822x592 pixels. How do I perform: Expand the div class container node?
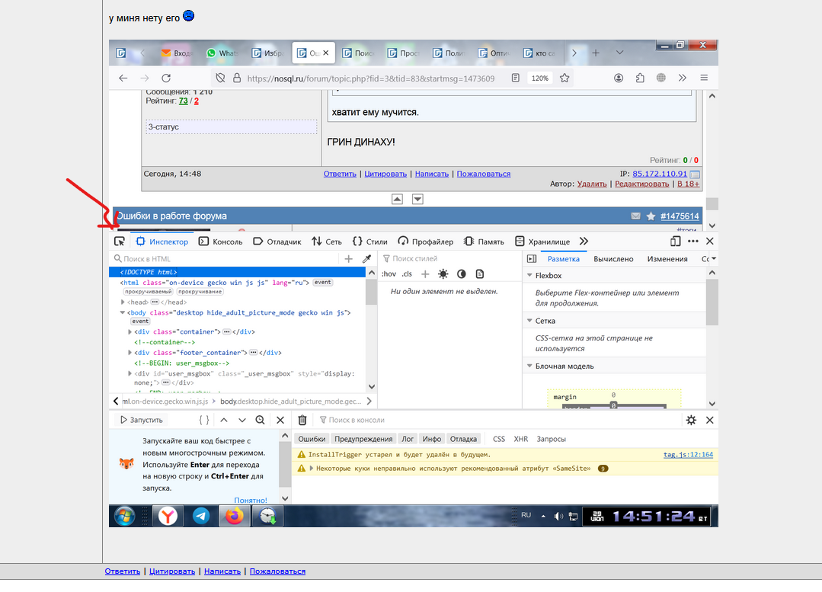(130, 331)
